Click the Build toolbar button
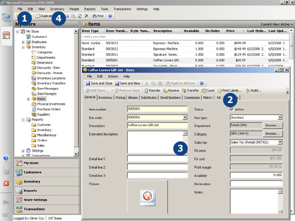 click(x=254, y=90)
